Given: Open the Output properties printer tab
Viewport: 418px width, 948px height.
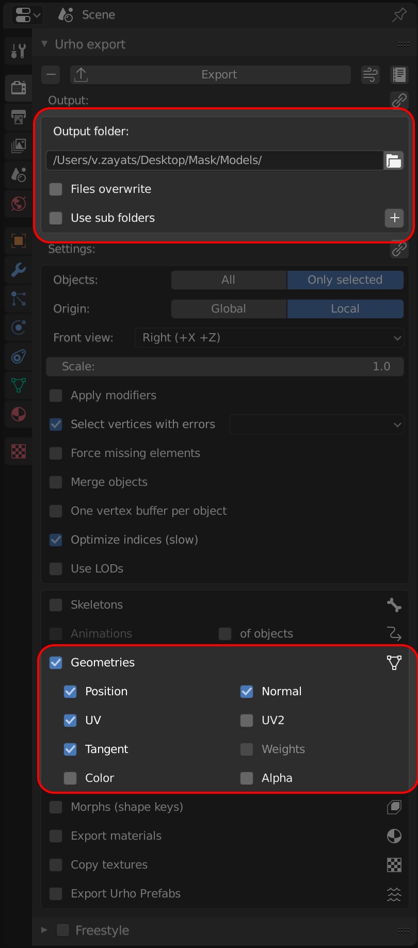Looking at the screenshot, I should pos(19,117).
